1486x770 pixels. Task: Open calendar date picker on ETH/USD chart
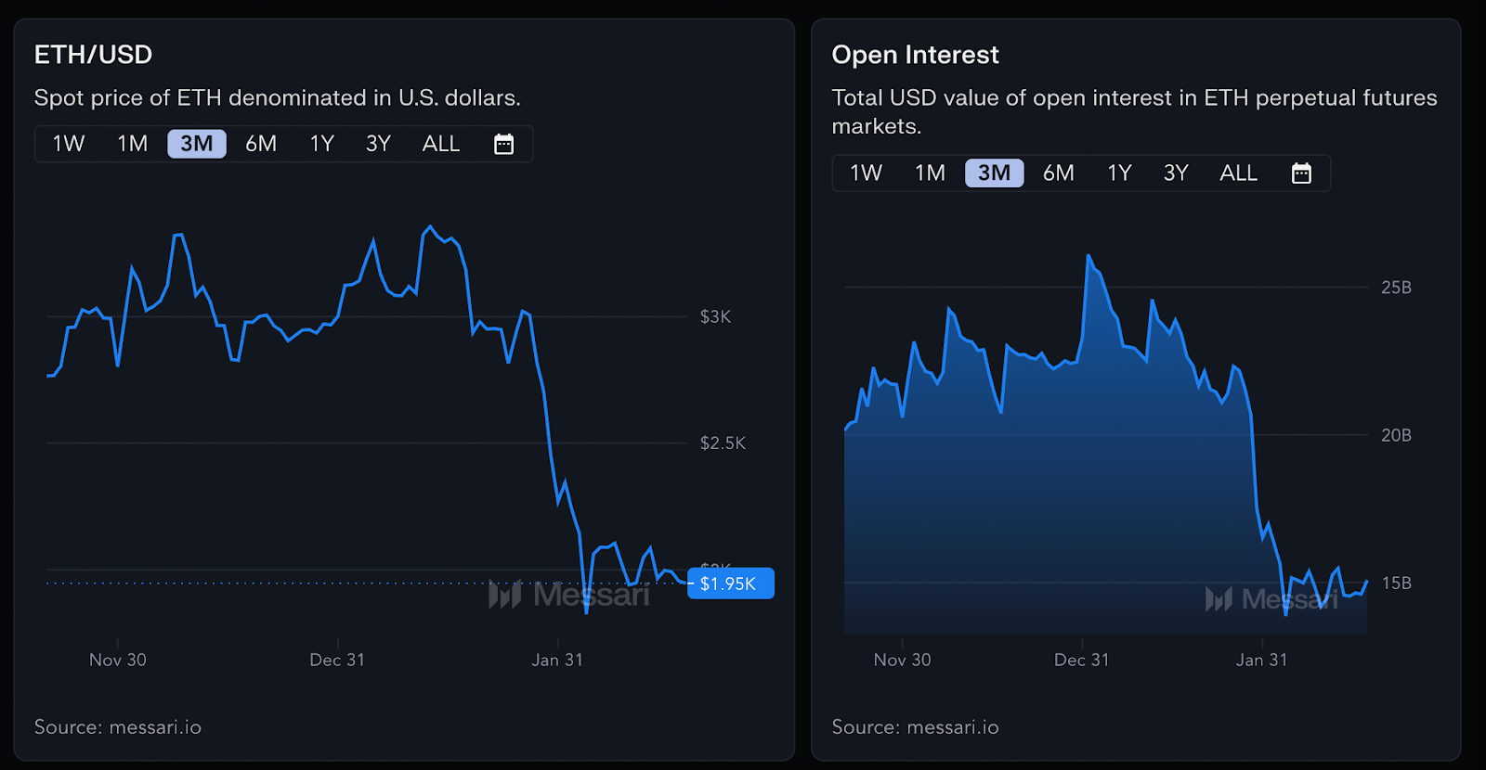[503, 144]
